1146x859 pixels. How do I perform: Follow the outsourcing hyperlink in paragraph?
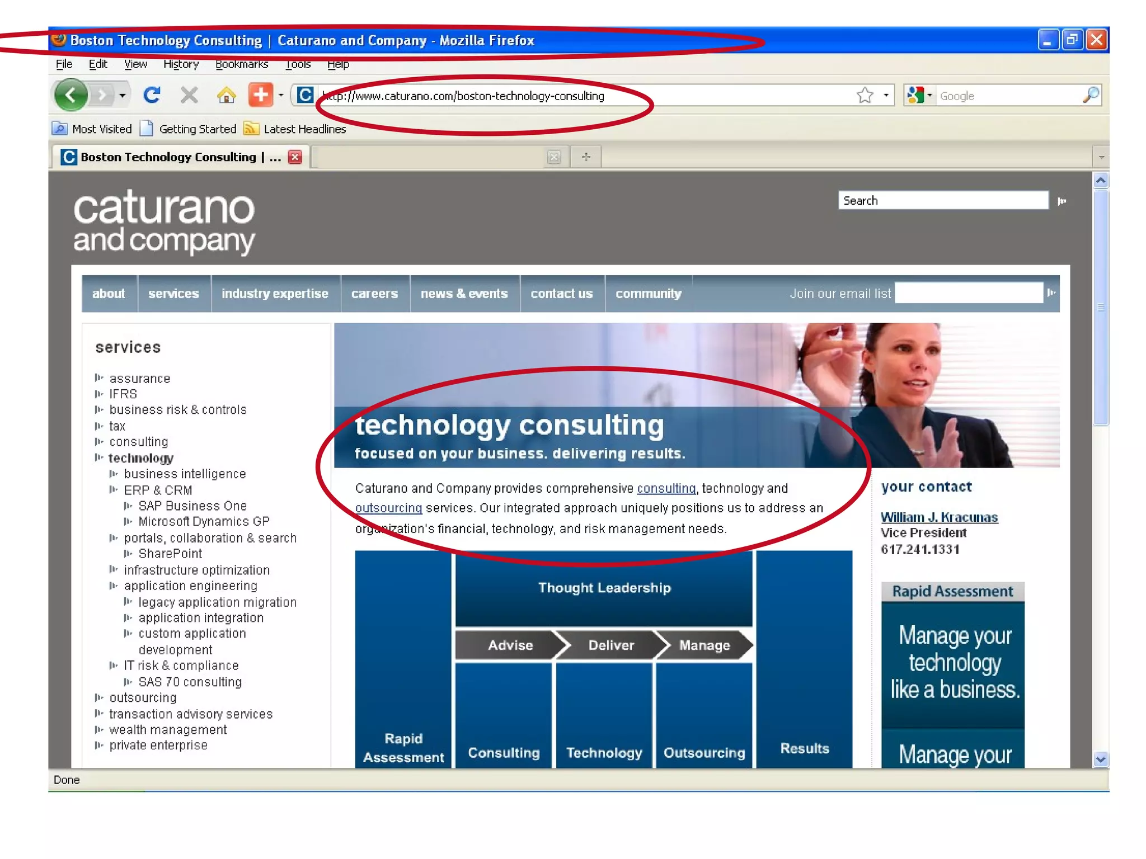coord(388,508)
